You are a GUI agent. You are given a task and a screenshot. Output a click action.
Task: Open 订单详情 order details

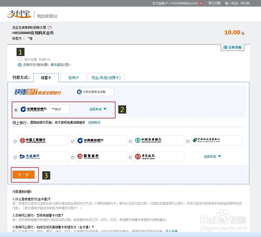coord(232,47)
